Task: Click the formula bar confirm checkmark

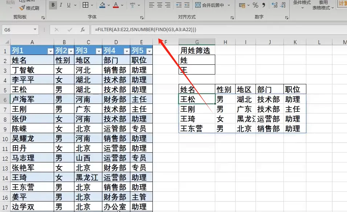Action: click(x=70, y=30)
